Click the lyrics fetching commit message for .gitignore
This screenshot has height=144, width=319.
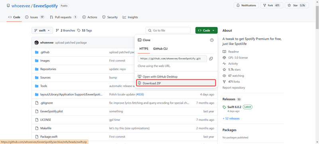click(149, 103)
